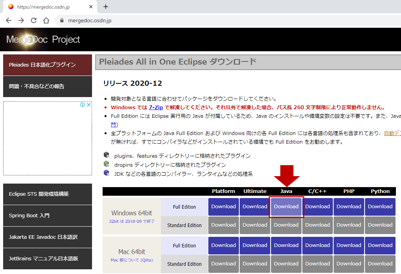Screen dimensions: 401x274
Task: Click the C/C++ column header
Action: pyautogui.click(x=317, y=191)
